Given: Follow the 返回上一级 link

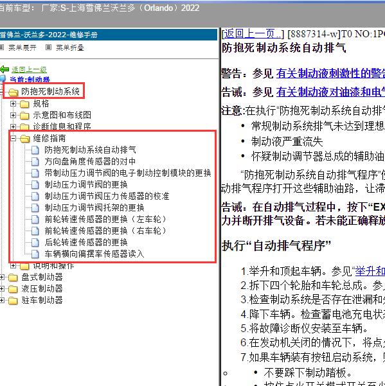Looking at the screenshot, I should (x=29, y=69).
